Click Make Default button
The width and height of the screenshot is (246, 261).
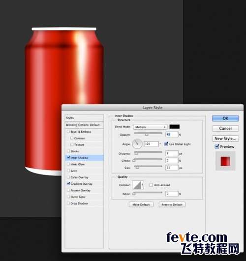(x=141, y=204)
